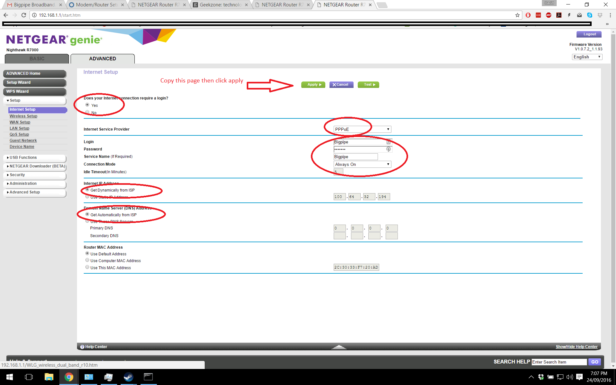Open the Dropbox tray icon

click(x=541, y=377)
